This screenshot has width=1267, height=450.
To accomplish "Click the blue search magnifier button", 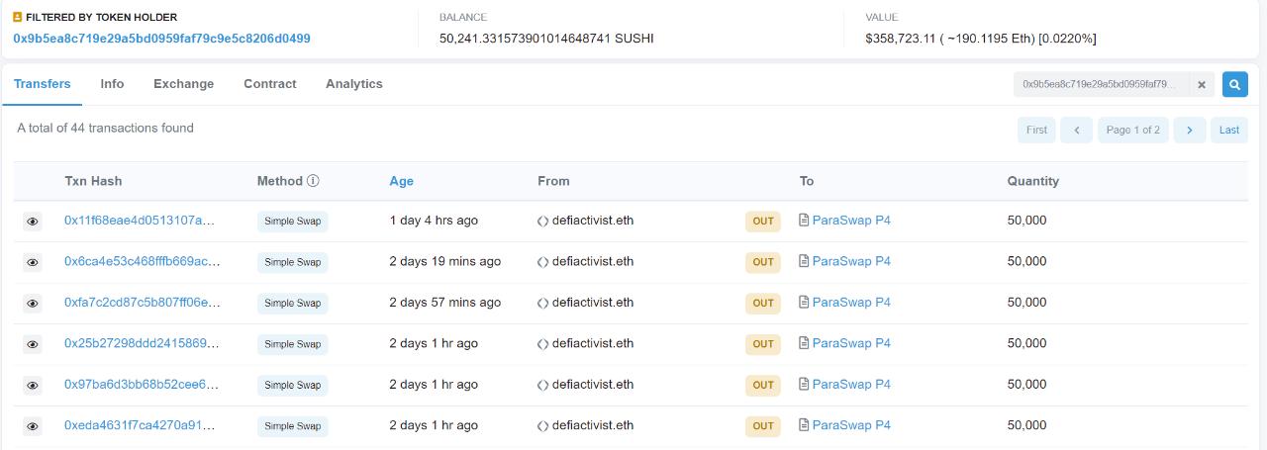I will pyautogui.click(x=1234, y=85).
